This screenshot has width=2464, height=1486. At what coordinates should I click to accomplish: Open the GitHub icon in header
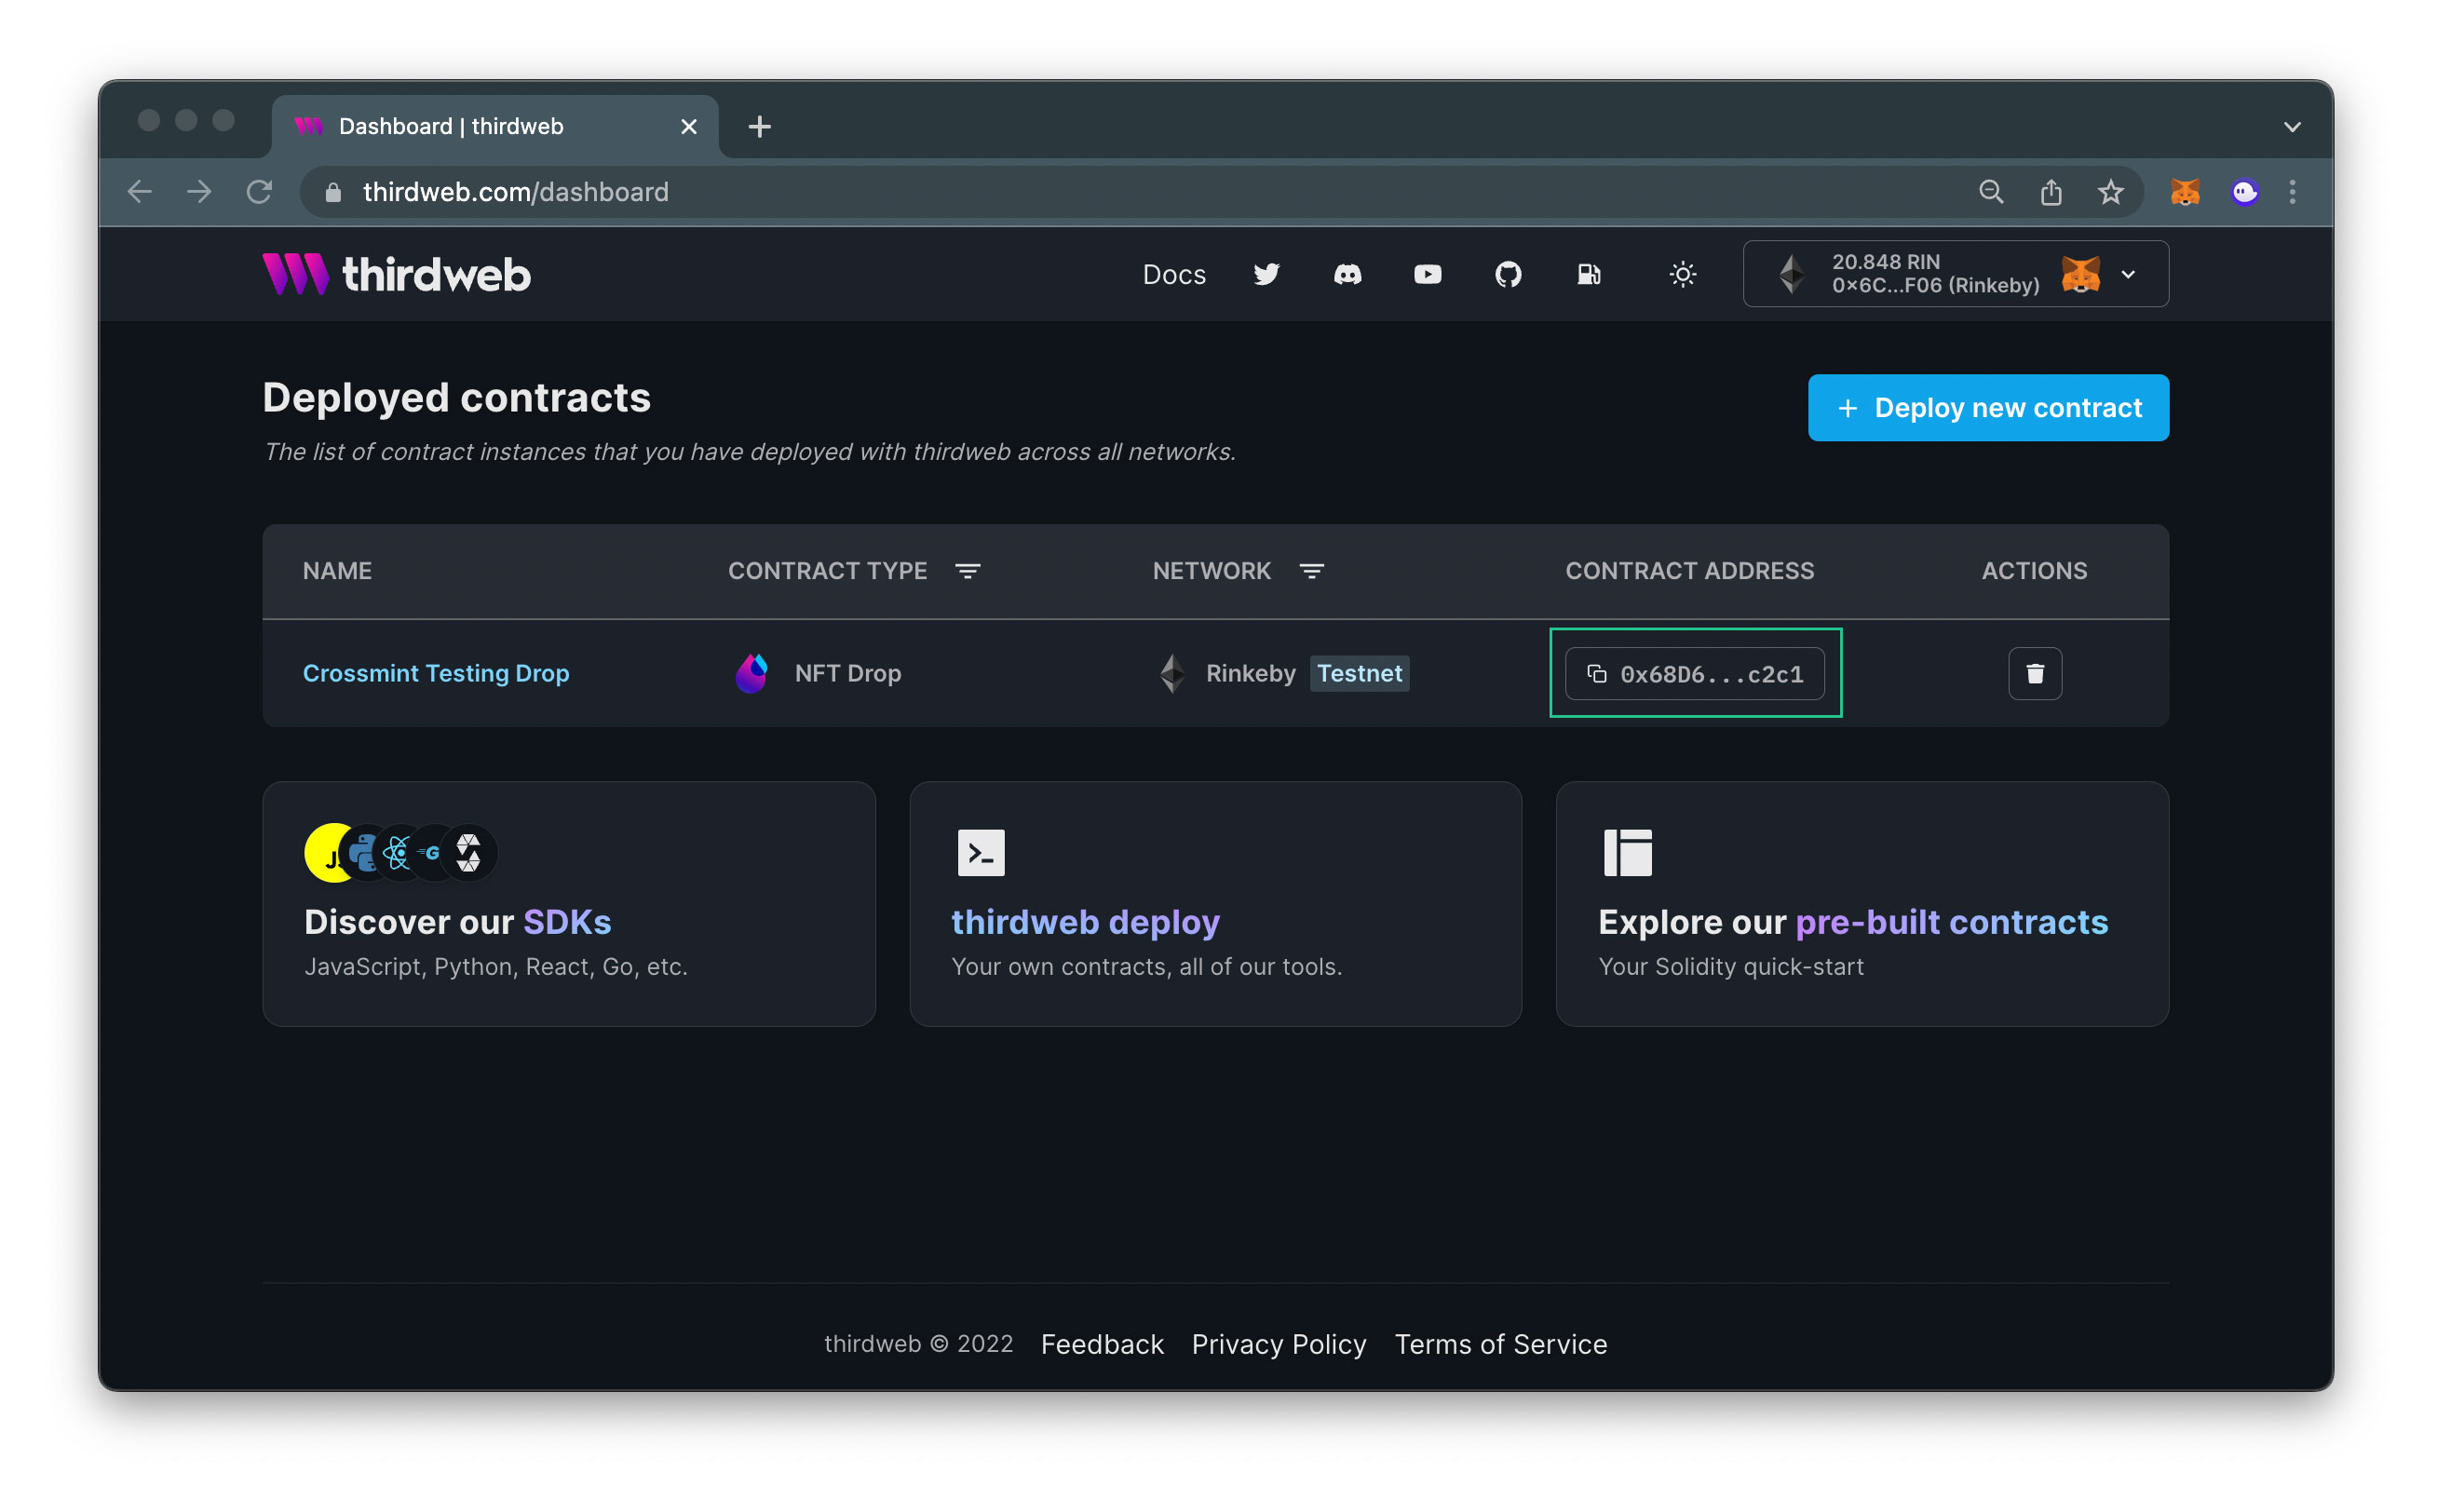[x=1507, y=274]
